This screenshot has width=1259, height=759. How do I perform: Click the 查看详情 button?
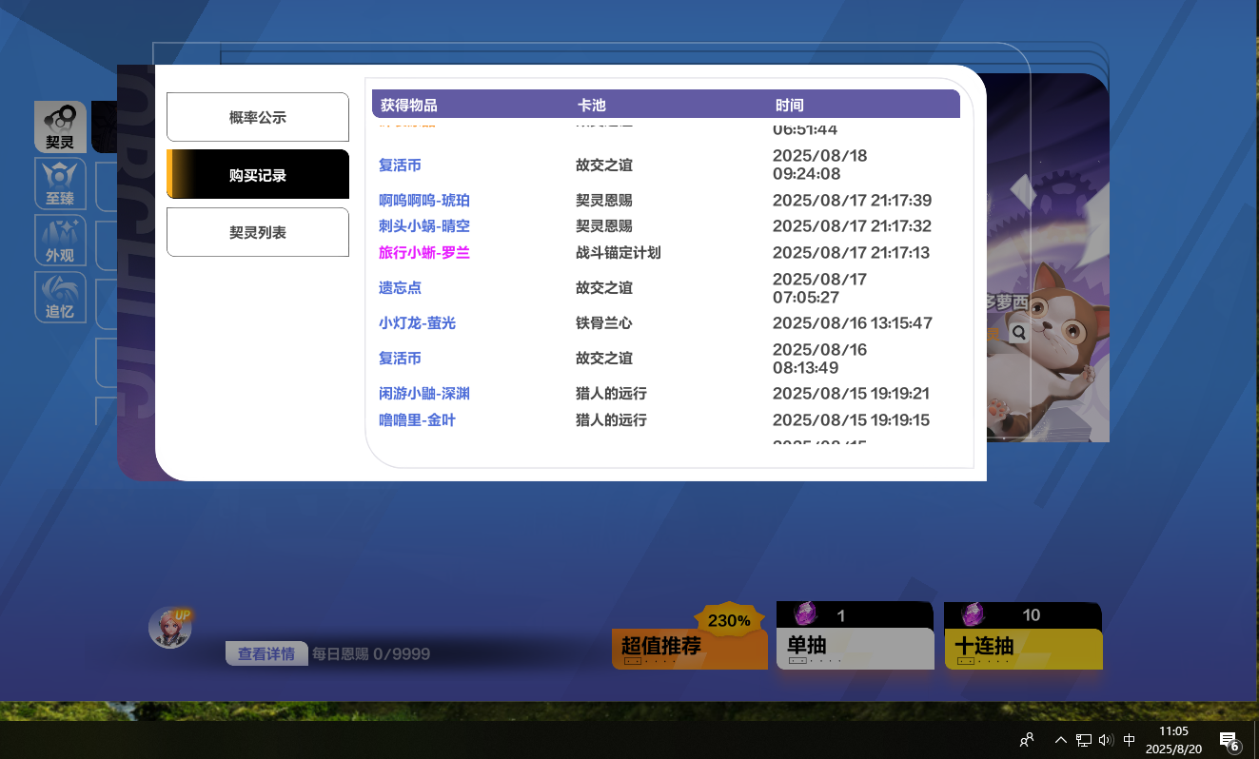pyautogui.click(x=266, y=653)
